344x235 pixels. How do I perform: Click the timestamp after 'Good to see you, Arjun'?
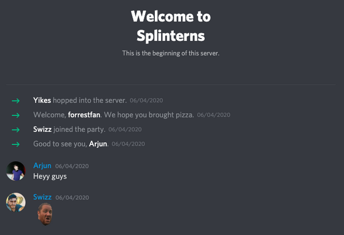128,144
